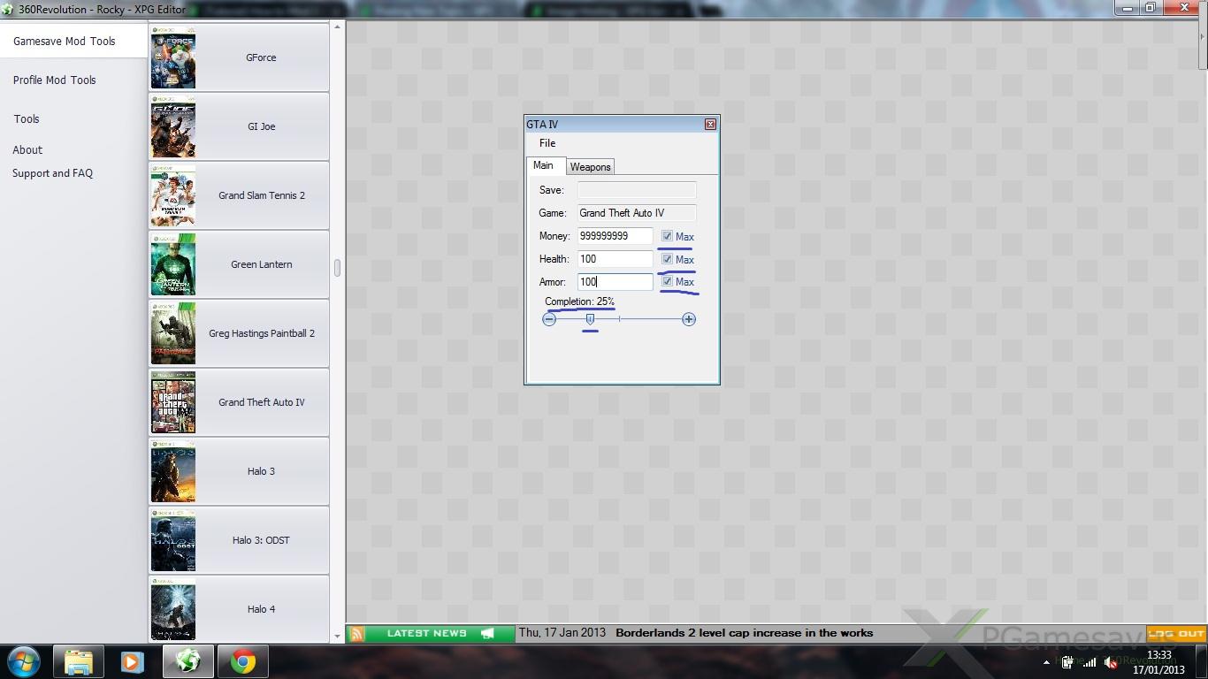Open Support and FAQ link
Screen dimensions: 1208x679
[52, 173]
